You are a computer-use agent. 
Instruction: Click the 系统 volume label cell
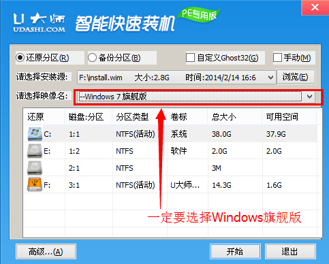coord(178,134)
